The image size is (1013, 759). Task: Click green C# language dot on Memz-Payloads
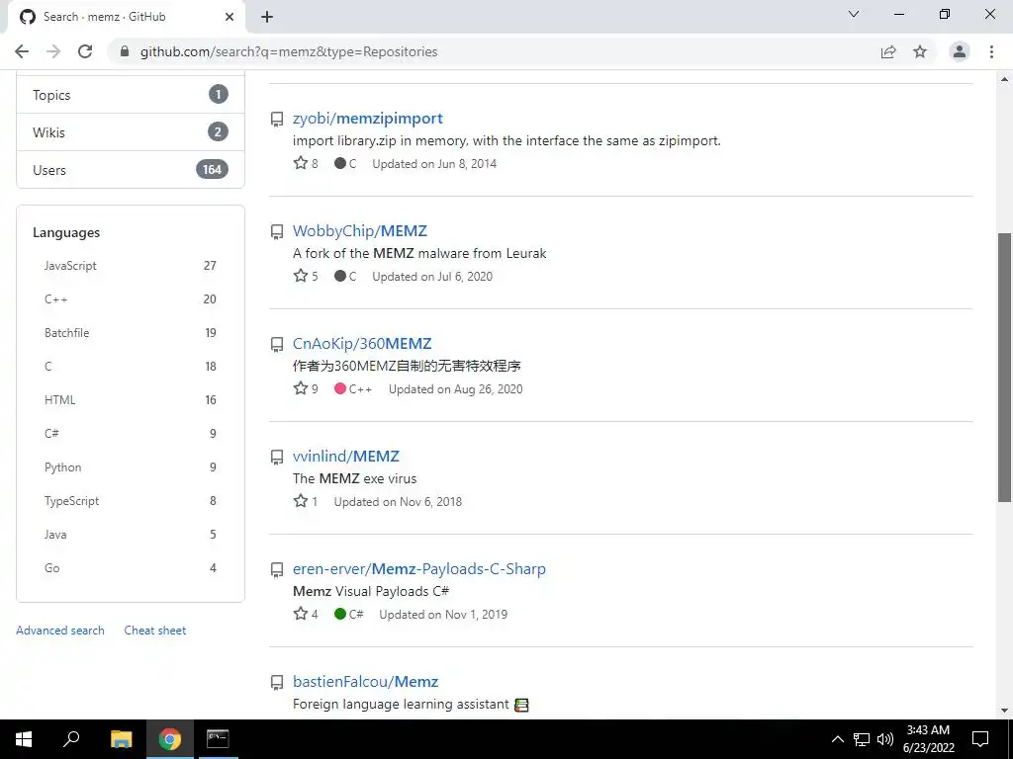pyautogui.click(x=340, y=614)
